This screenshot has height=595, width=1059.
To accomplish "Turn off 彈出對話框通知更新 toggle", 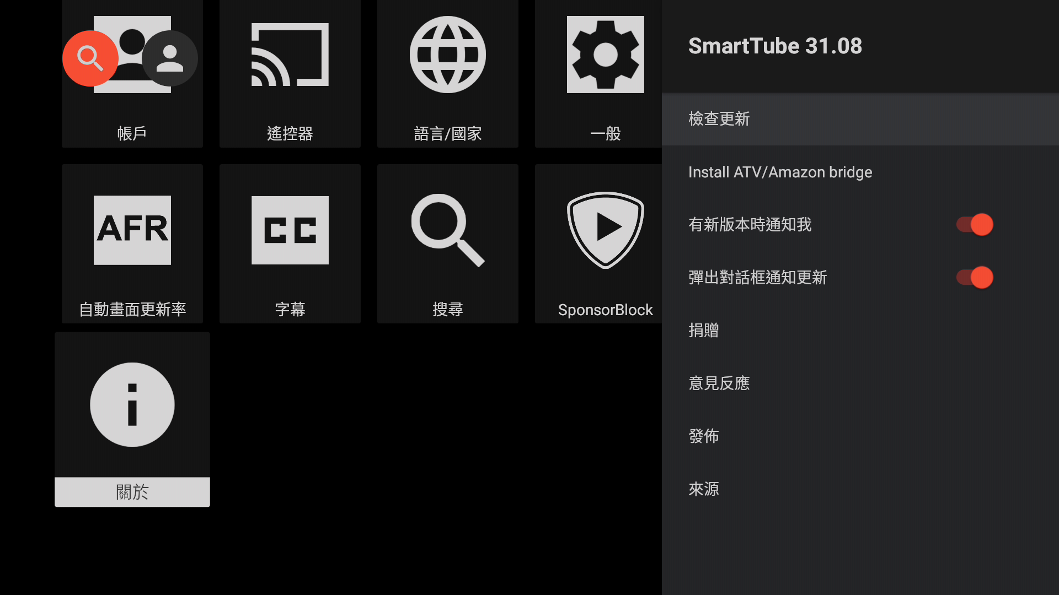I will (x=974, y=278).
